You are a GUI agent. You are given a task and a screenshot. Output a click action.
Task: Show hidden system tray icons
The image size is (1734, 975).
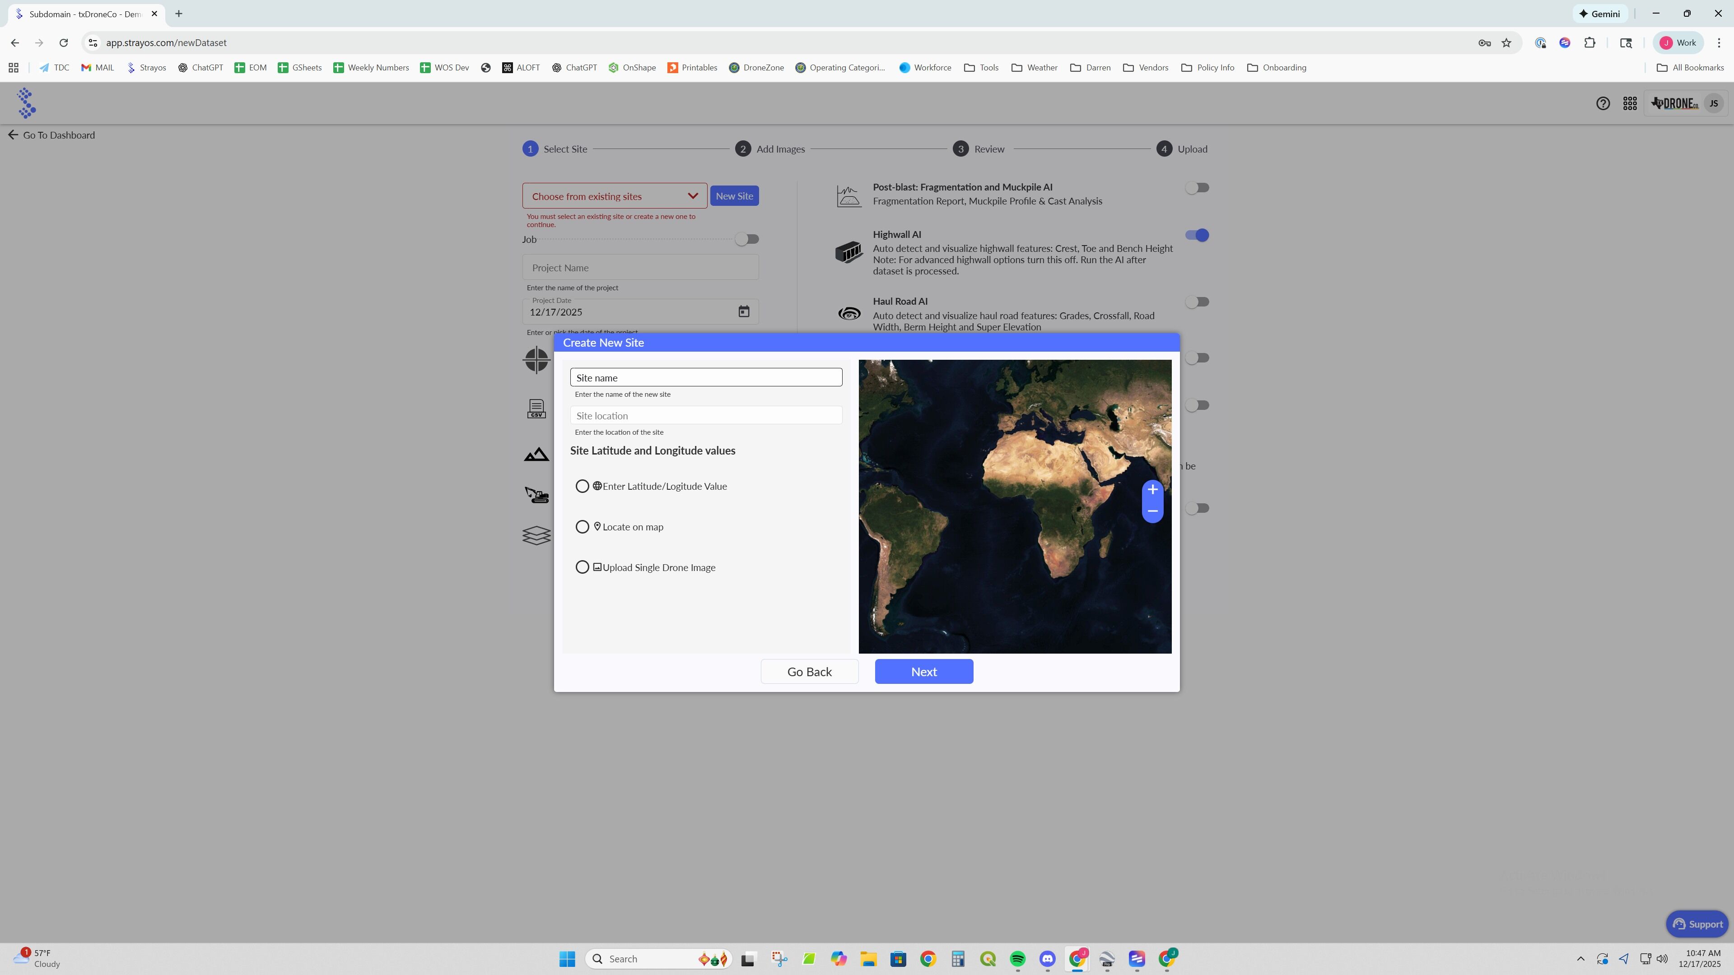point(1580,959)
